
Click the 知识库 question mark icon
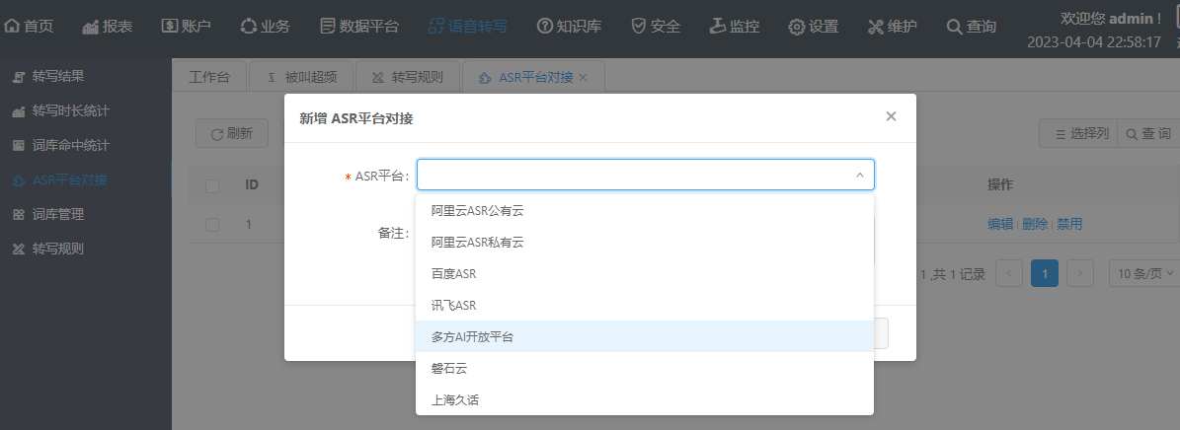coord(544,27)
